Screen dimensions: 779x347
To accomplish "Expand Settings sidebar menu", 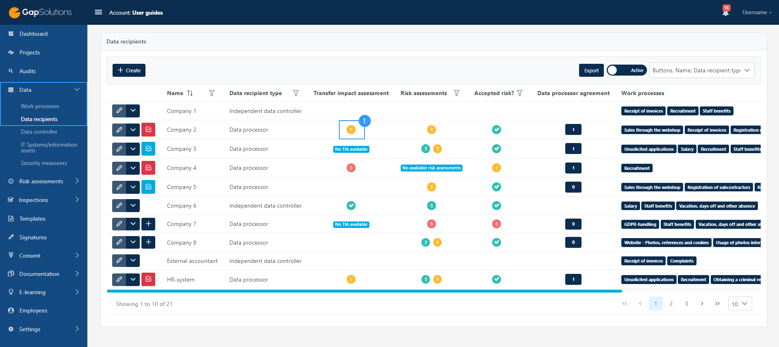I will click(77, 329).
